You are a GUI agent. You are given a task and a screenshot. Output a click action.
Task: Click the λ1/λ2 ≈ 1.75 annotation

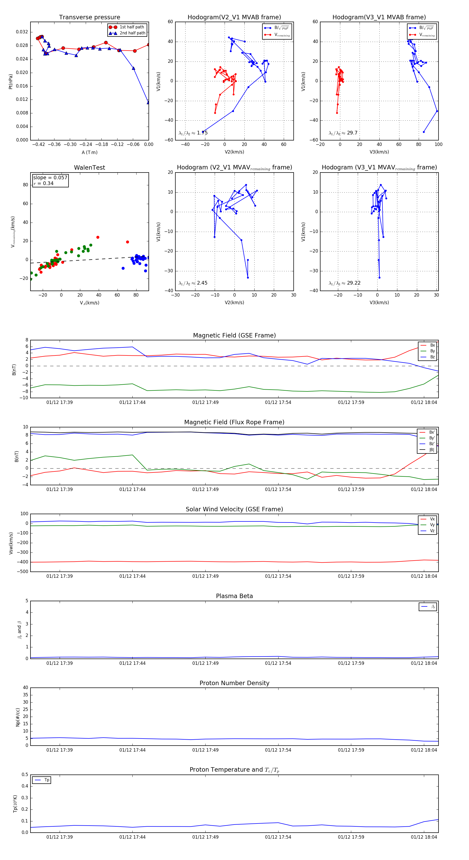tap(193, 133)
